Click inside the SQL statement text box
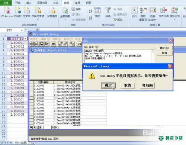The image size is (186, 145). click(x=118, y=56)
